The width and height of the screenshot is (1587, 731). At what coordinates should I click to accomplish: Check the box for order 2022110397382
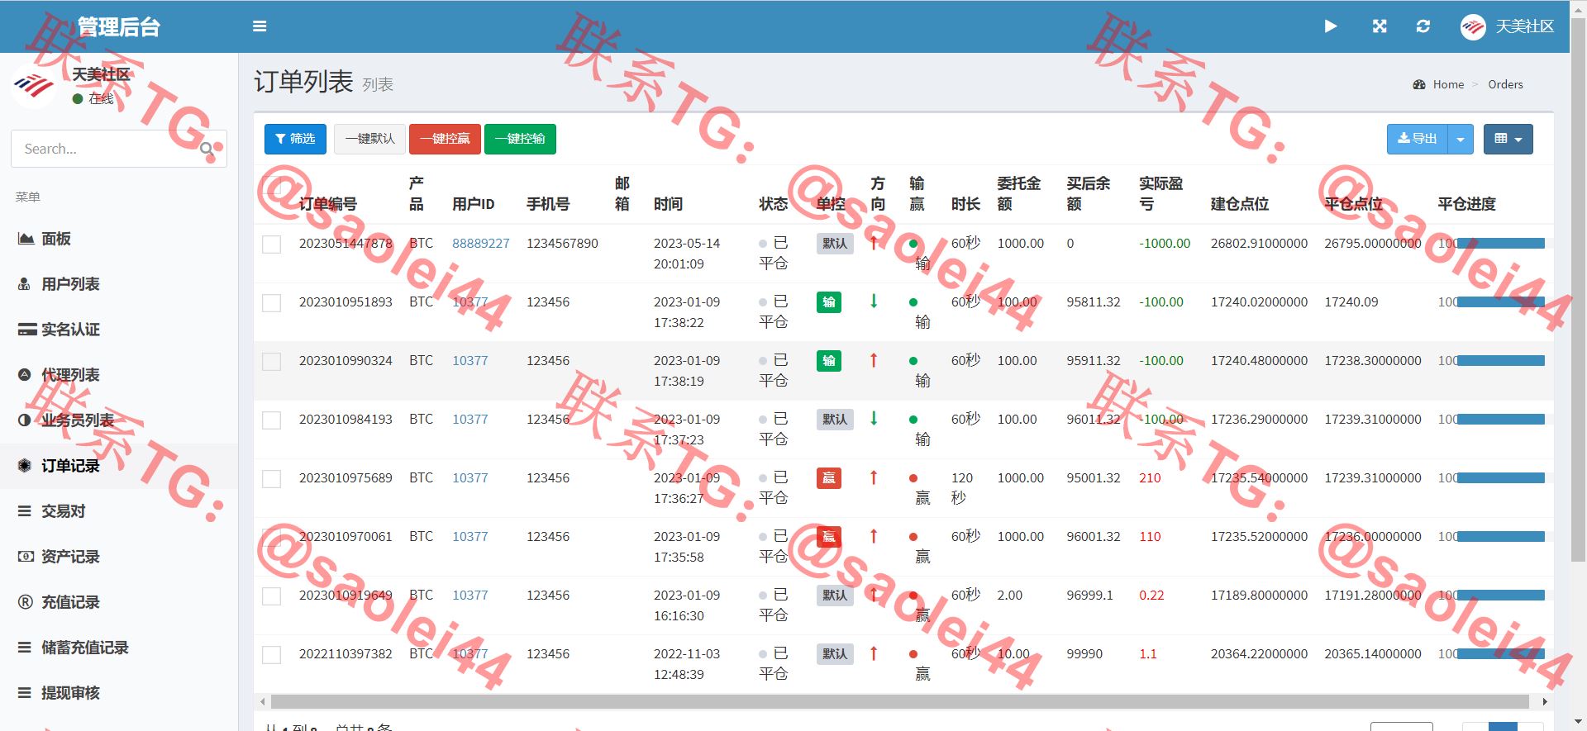[271, 655]
